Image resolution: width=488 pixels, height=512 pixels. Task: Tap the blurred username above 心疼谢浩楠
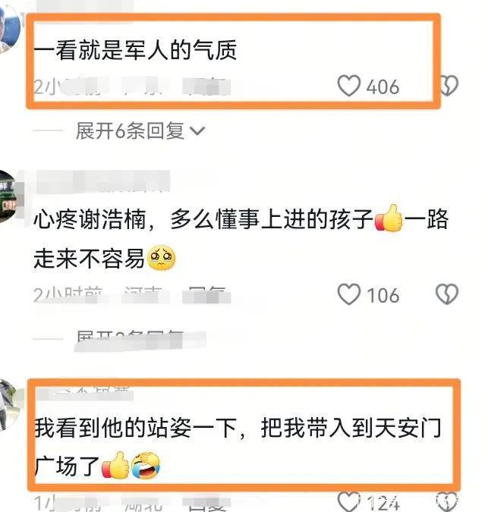tap(103, 181)
